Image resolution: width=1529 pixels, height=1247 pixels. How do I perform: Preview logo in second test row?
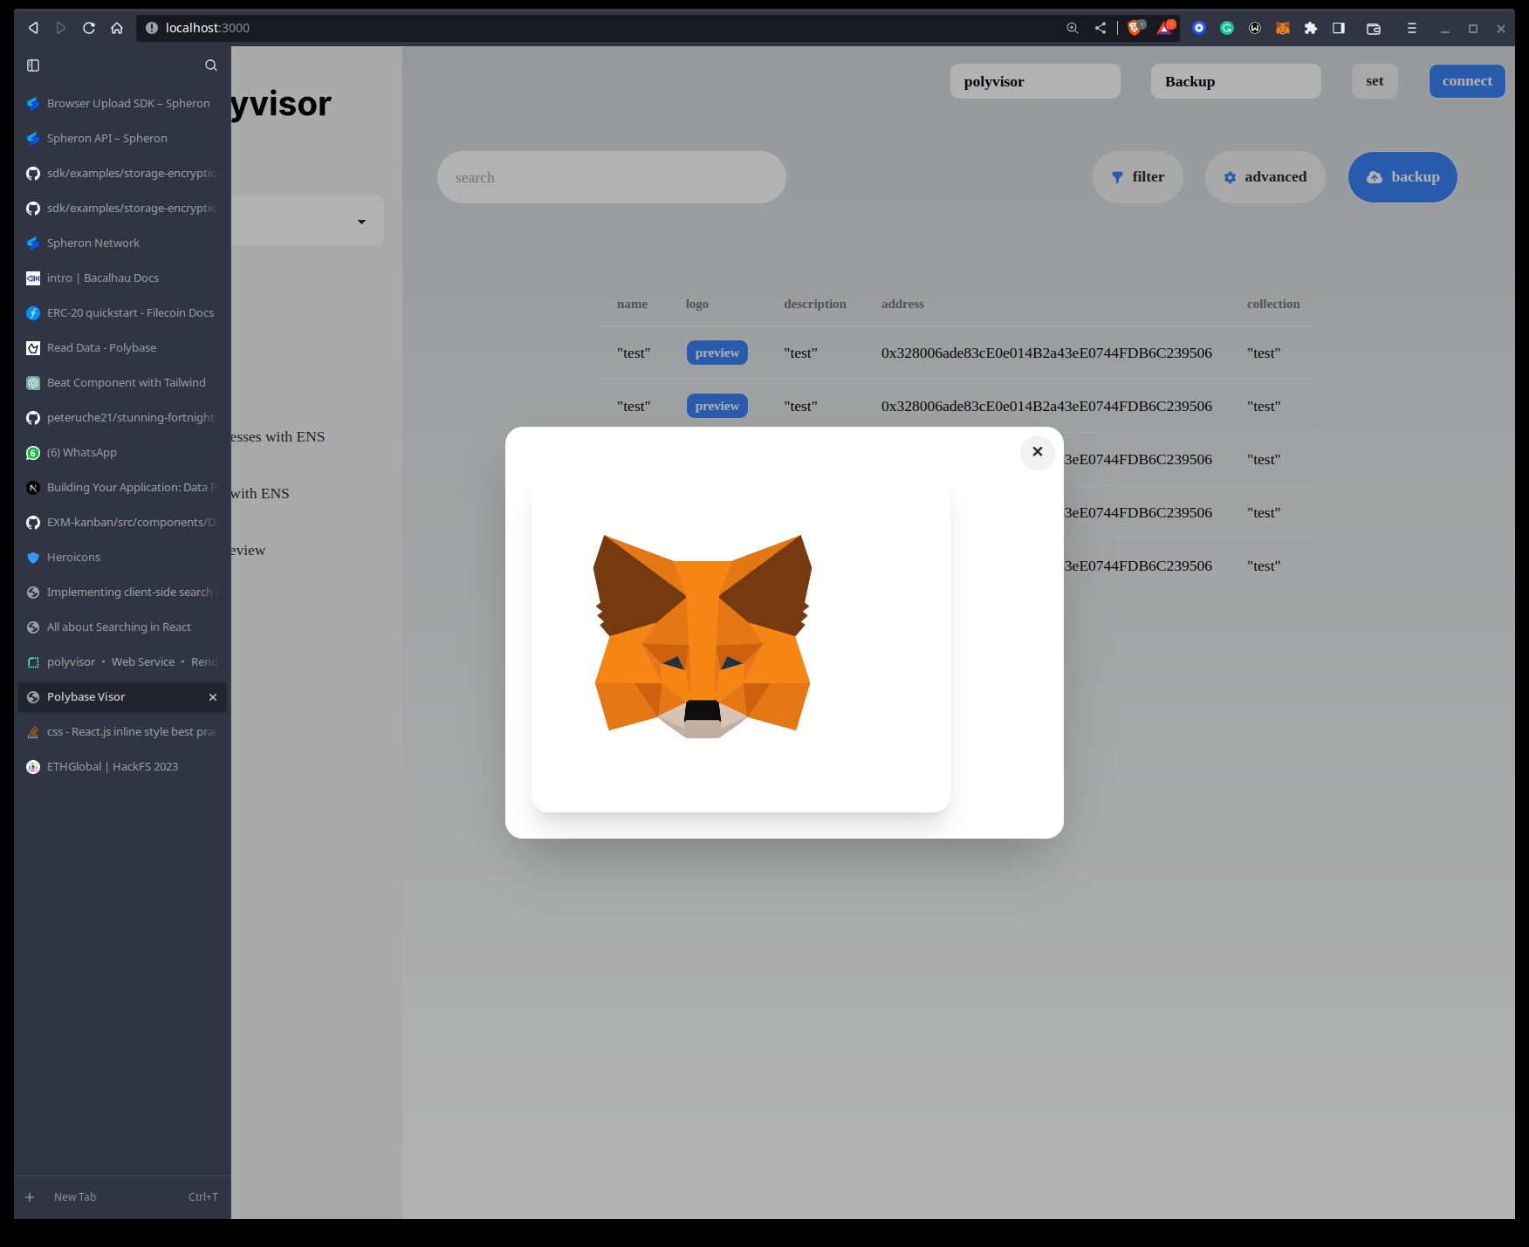coord(717,406)
